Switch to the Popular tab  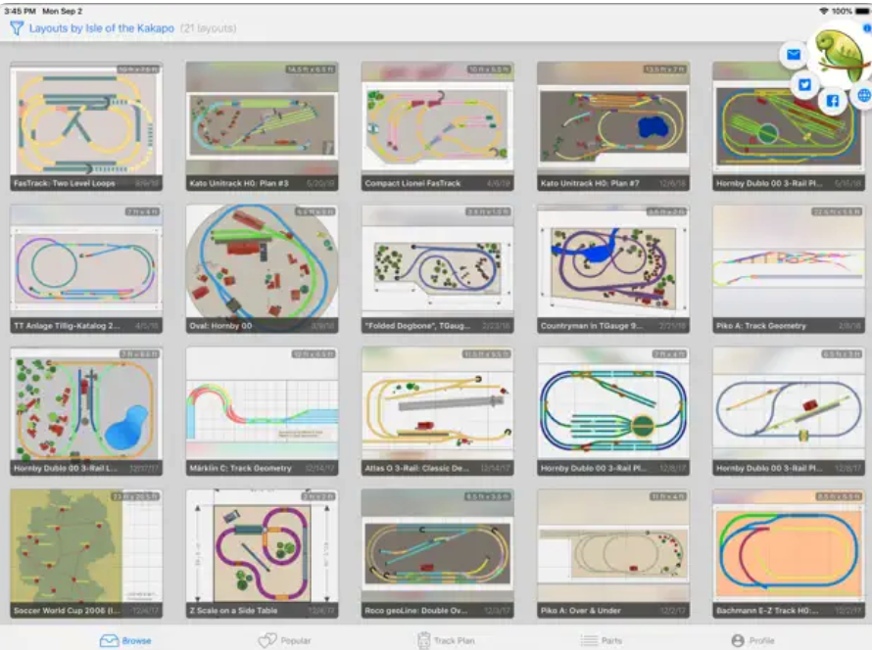[x=284, y=640]
